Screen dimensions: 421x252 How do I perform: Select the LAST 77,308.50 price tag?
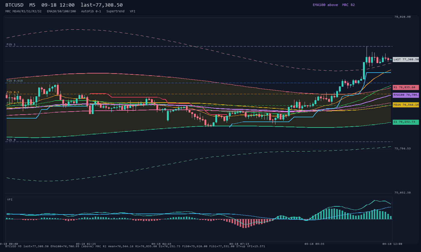tap(406, 59)
